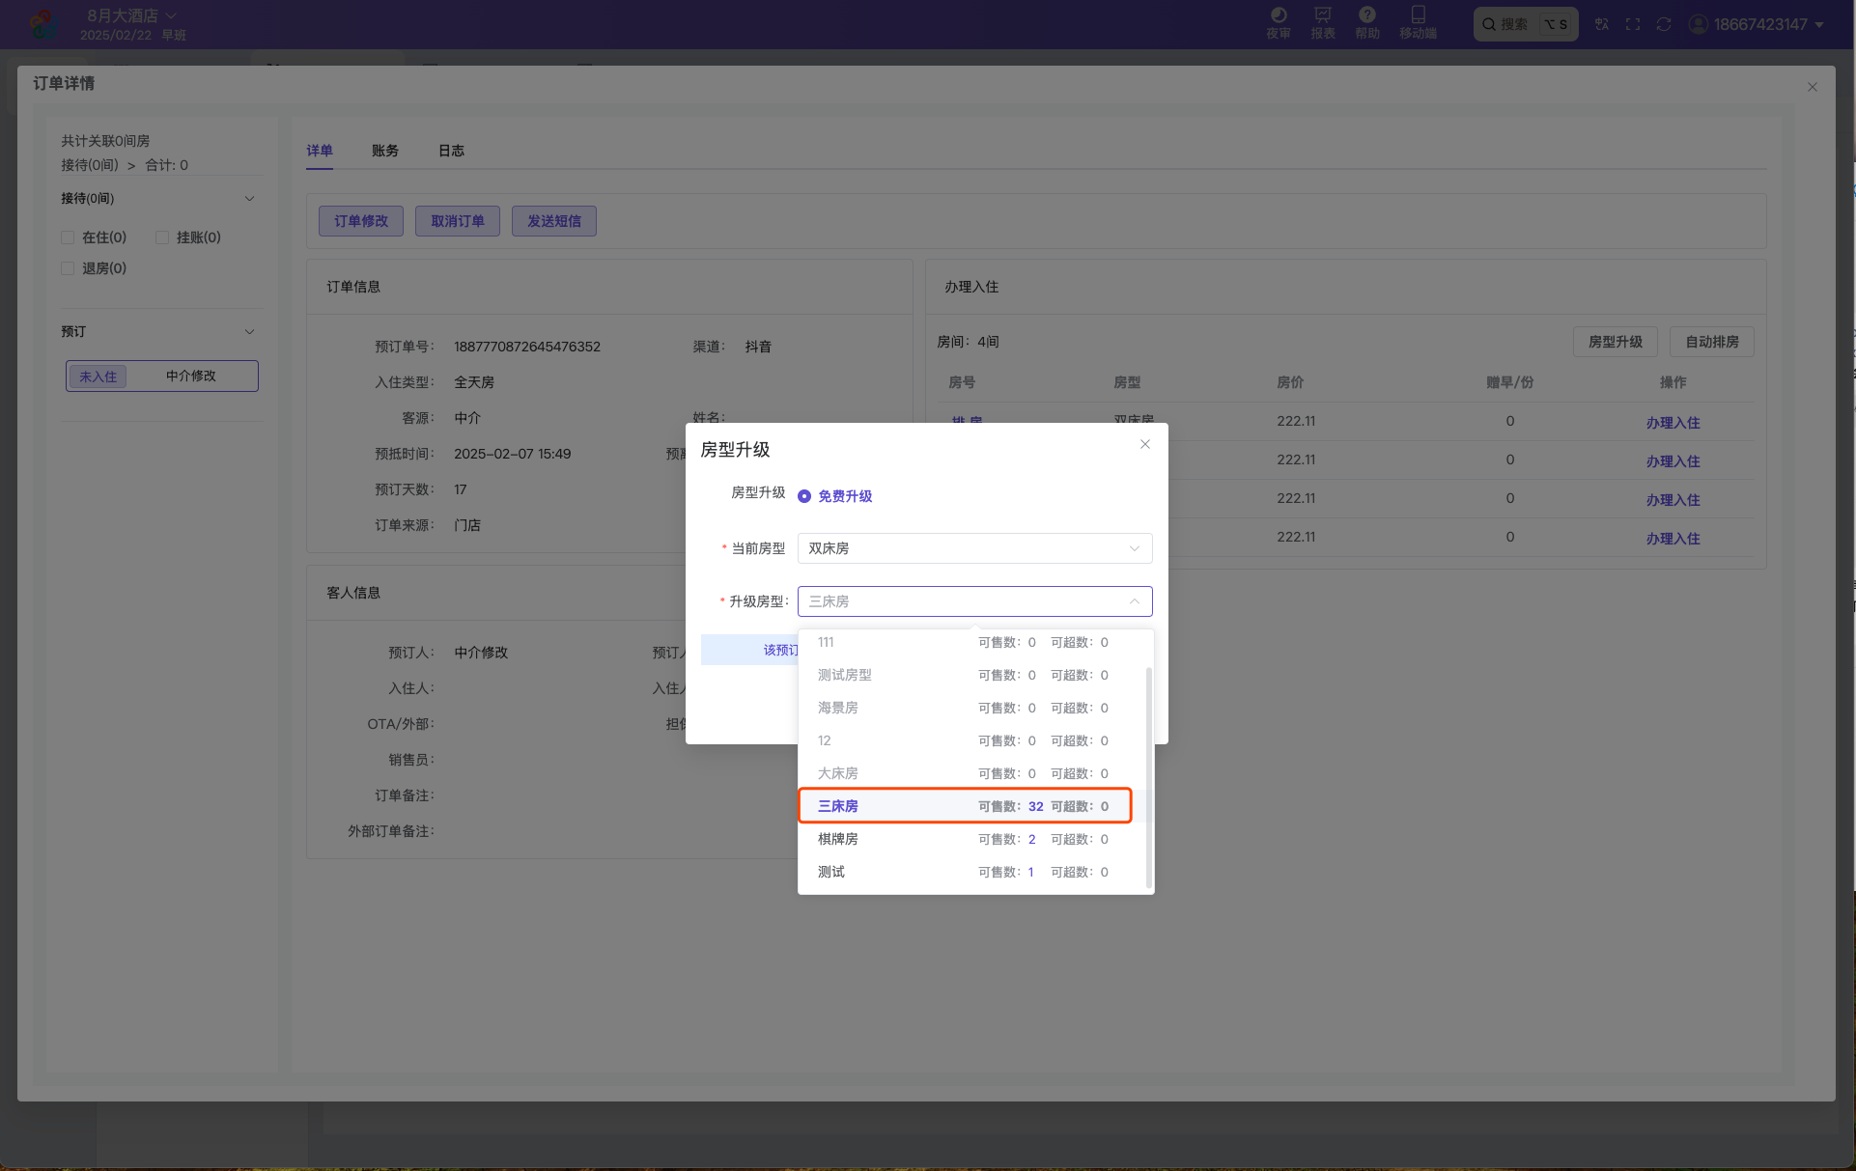Click the 帮助 help icon
This screenshot has width=1856, height=1171.
point(1366,22)
